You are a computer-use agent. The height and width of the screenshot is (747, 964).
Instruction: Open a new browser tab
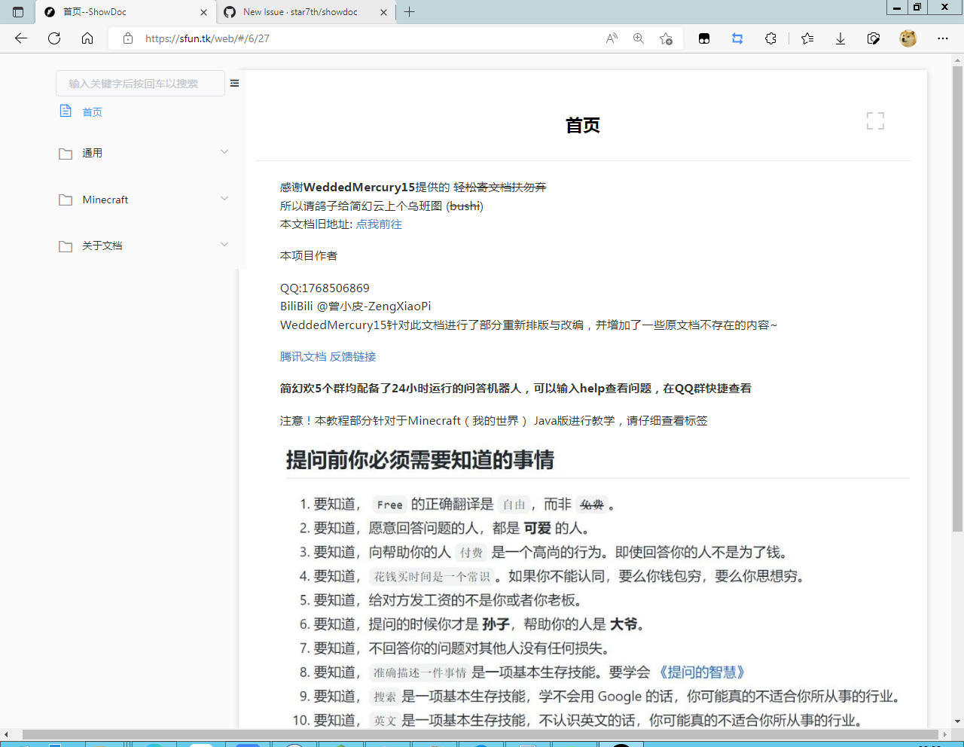(410, 12)
